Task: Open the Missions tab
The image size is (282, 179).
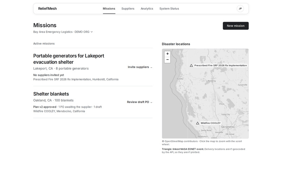Action: [x=109, y=9]
